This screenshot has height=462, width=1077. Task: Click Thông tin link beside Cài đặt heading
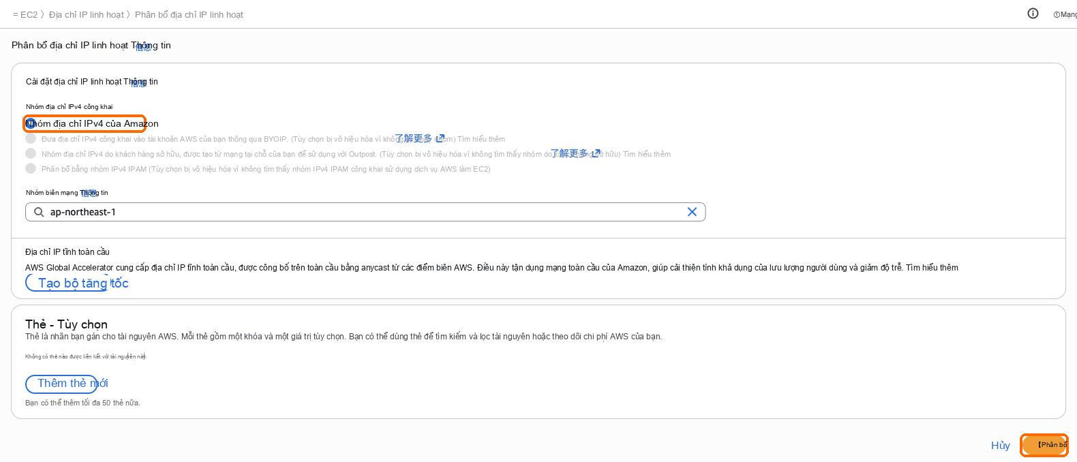click(141, 82)
